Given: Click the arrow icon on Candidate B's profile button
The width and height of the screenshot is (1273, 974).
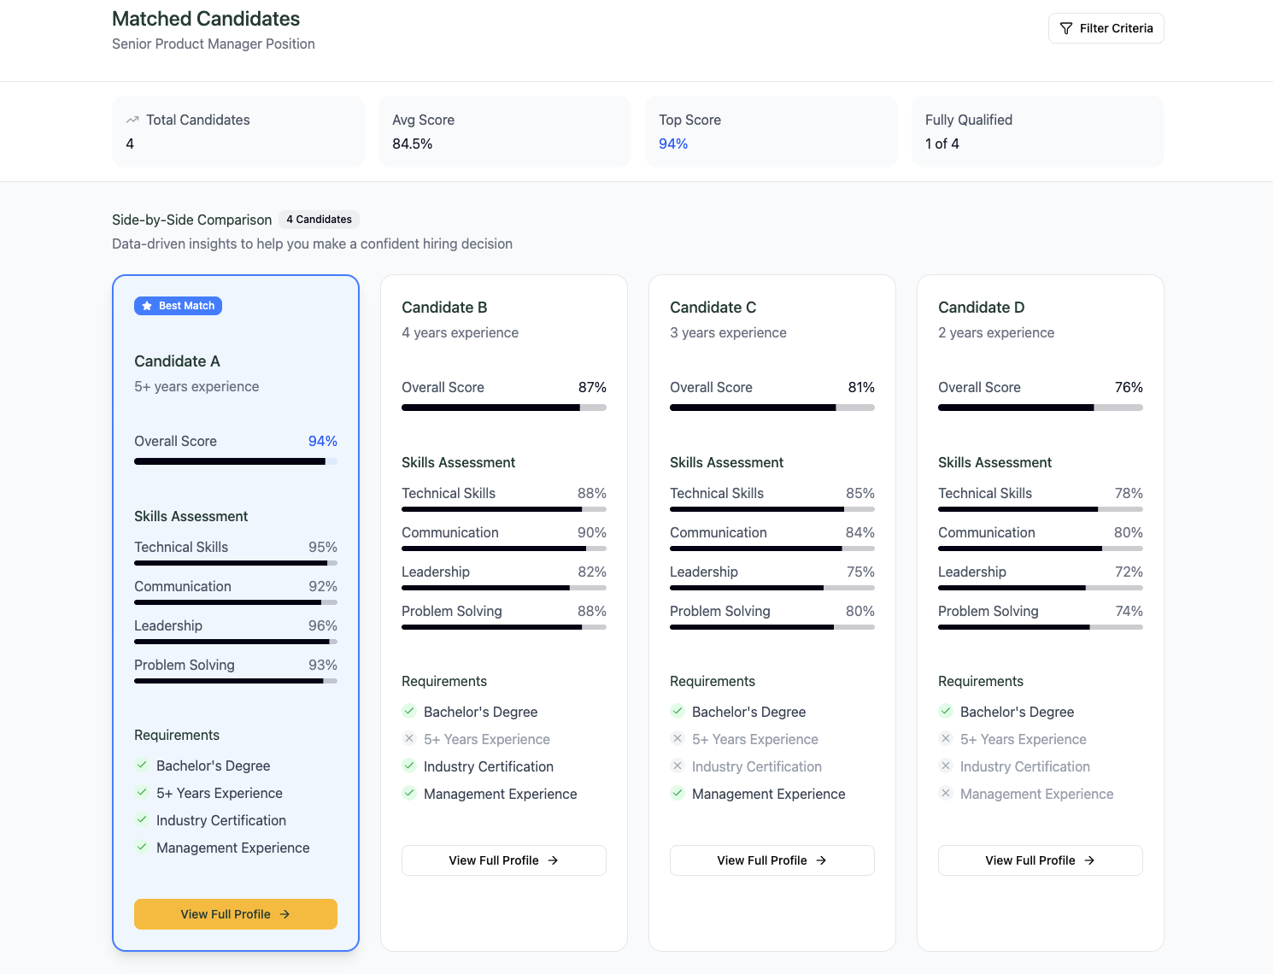Looking at the screenshot, I should [553, 860].
